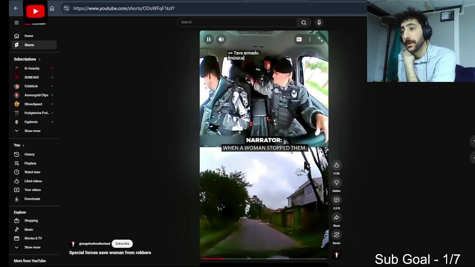Mute the short's volume
The image size is (475, 267).
[221, 39]
